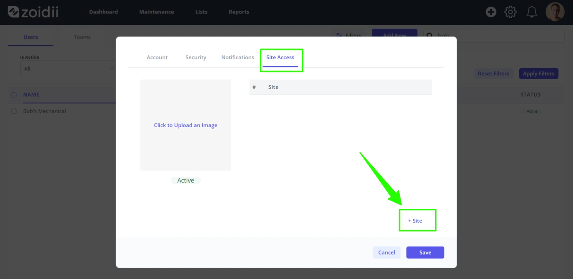Click the Filters button
Image resolution: width=573 pixels, height=279 pixels.
point(349,34)
